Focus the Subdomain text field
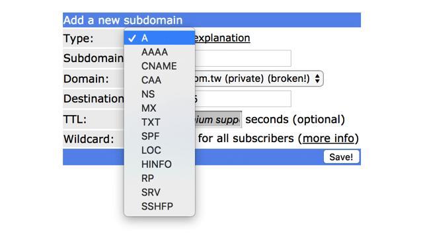This screenshot has width=423, height=238. click(243, 58)
